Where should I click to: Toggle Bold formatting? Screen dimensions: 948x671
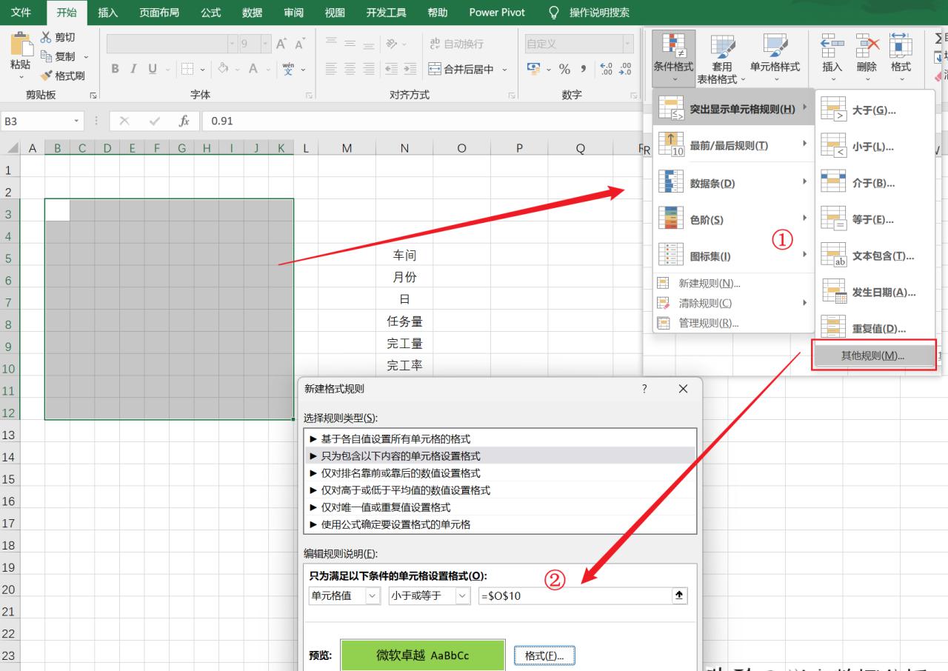(116, 69)
